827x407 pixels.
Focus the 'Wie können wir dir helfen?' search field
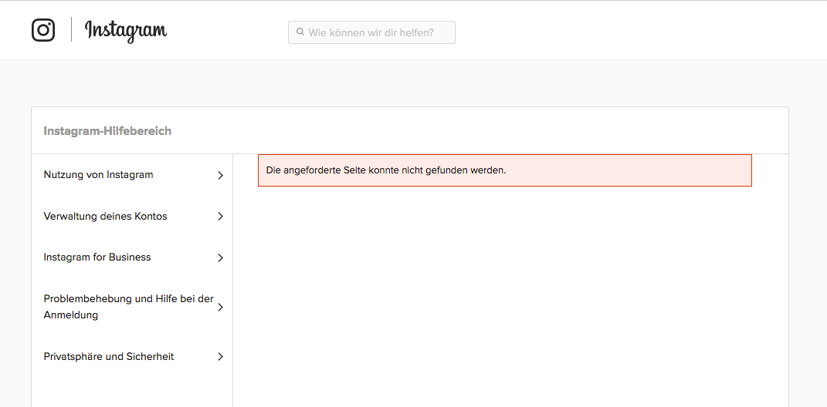click(371, 32)
